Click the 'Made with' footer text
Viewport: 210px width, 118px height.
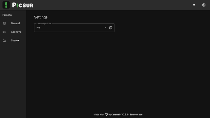(99, 114)
